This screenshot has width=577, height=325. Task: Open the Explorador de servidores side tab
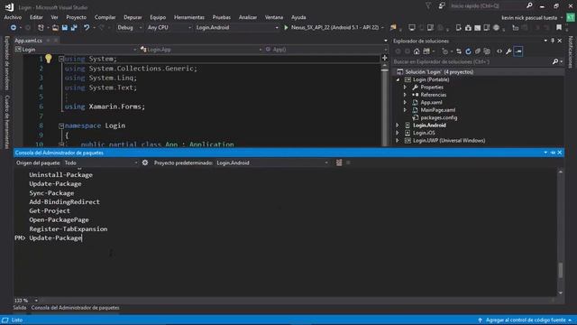pyautogui.click(x=6, y=62)
